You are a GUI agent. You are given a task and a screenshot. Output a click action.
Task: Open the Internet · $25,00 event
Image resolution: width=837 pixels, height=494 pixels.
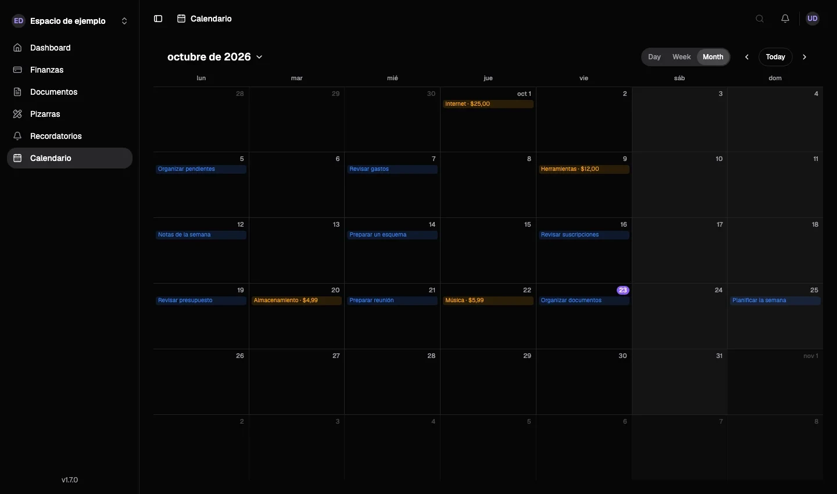tap(488, 104)
